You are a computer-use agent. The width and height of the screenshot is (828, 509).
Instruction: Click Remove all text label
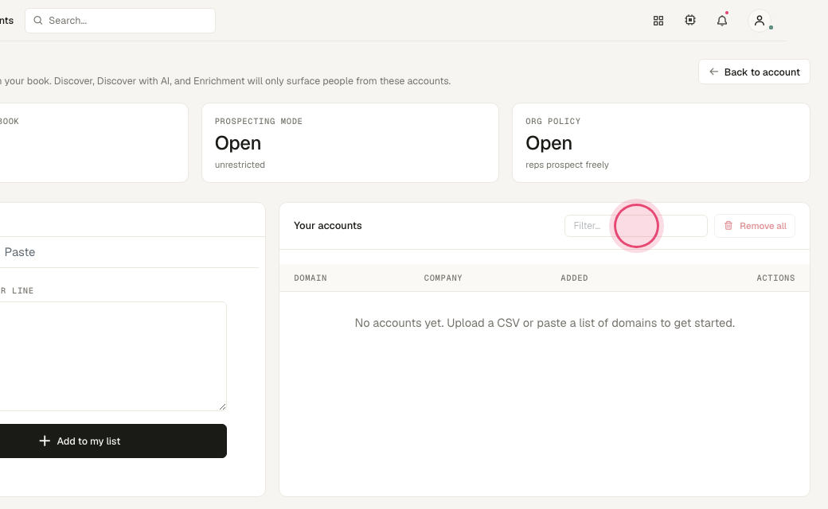(x=763, y=226)
